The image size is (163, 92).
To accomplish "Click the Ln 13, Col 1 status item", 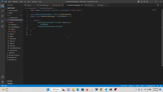I will tap(124, 86).
